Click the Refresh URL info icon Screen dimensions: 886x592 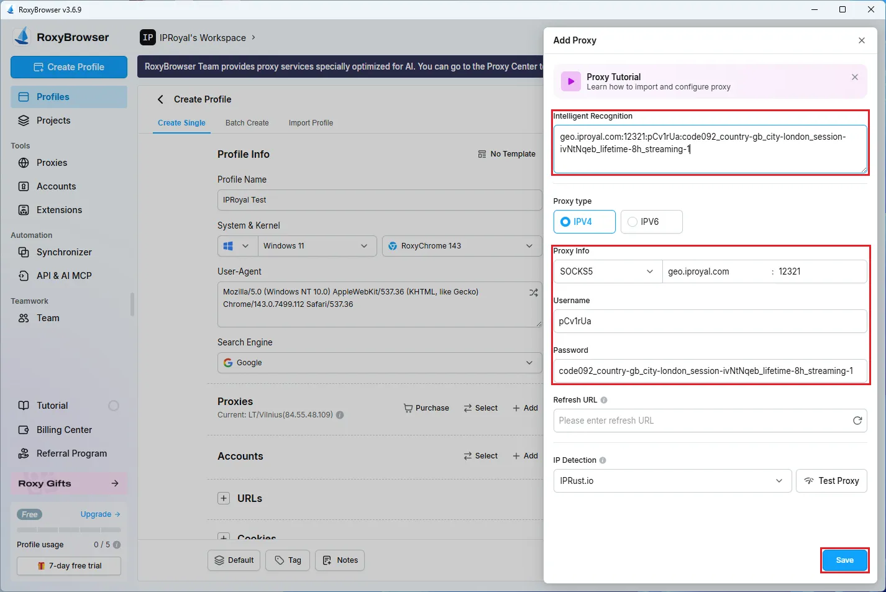click(604, 400)
